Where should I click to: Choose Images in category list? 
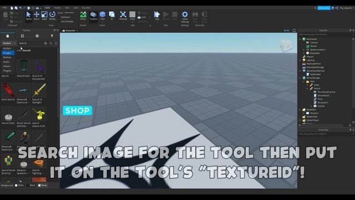coord(8,53)
